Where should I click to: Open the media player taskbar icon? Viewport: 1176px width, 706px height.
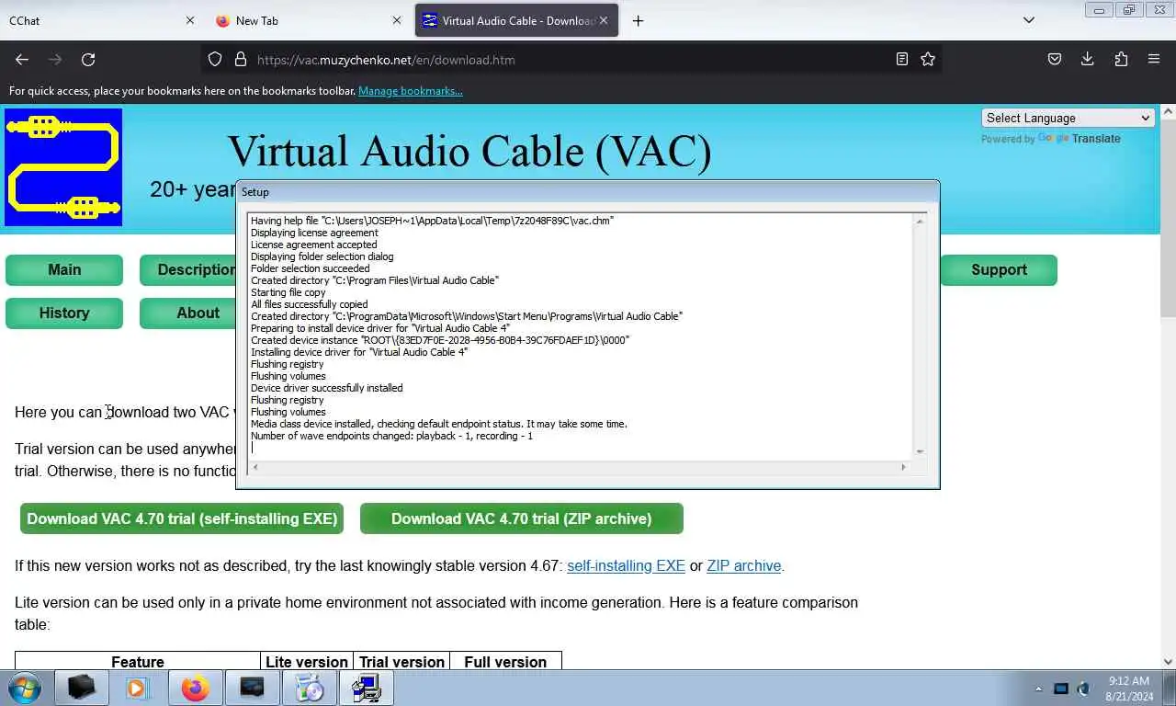(137, 688)
